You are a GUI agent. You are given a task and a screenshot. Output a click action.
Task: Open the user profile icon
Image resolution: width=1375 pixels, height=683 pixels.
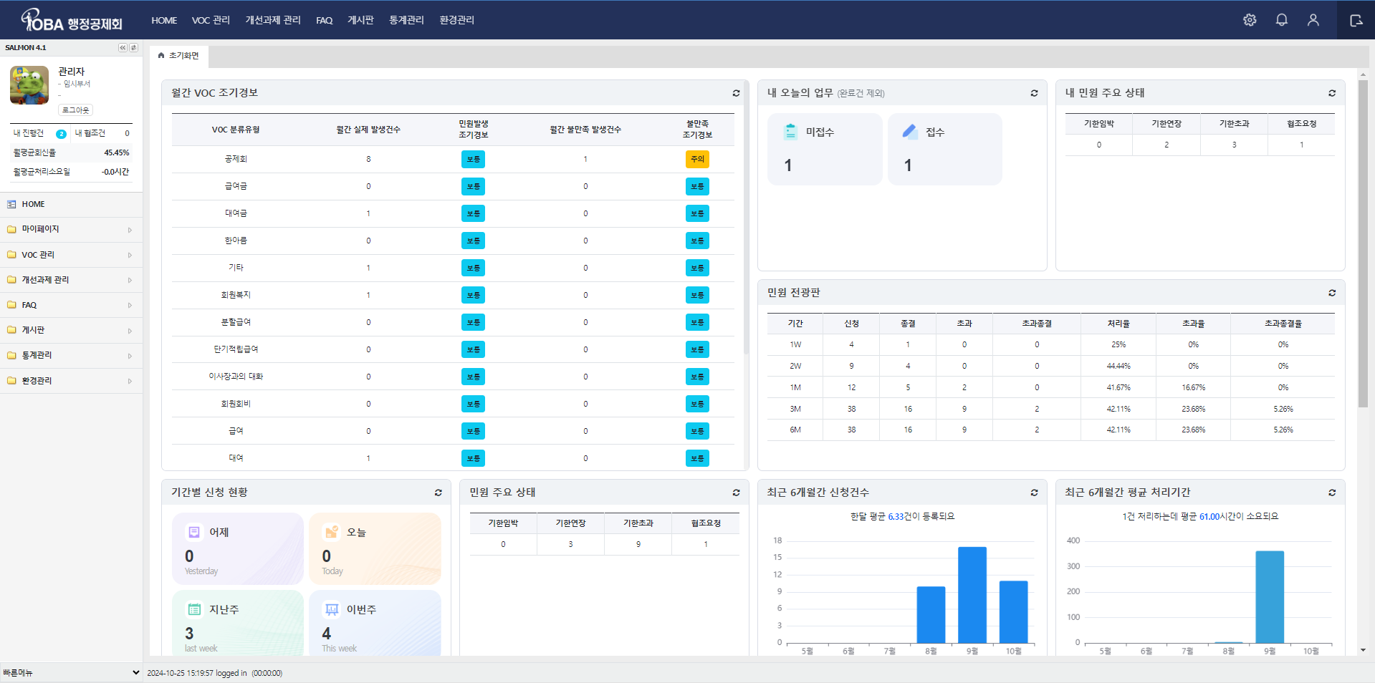click(x=1313, y=20)
